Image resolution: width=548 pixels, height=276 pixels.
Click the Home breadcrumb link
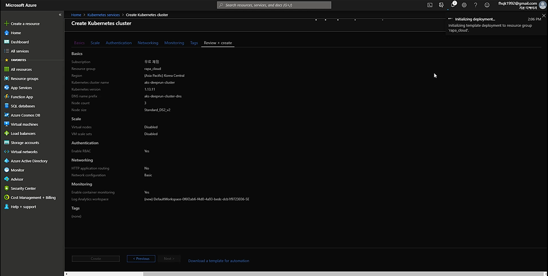point(76,15)
